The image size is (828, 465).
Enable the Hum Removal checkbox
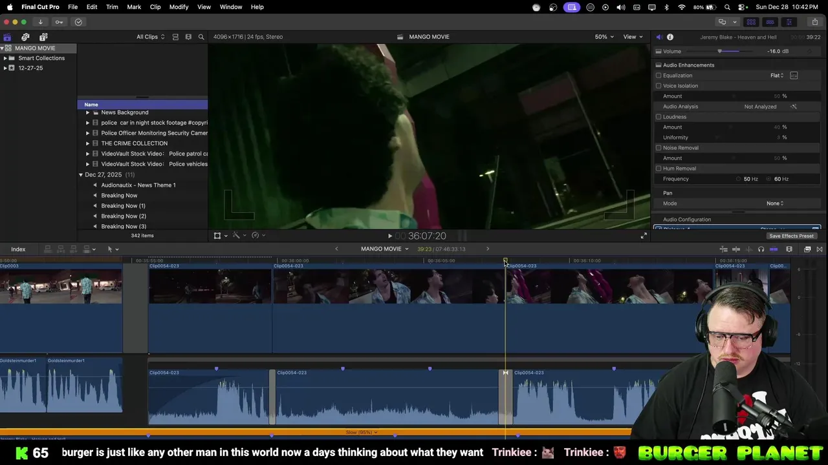click(659, 169)
